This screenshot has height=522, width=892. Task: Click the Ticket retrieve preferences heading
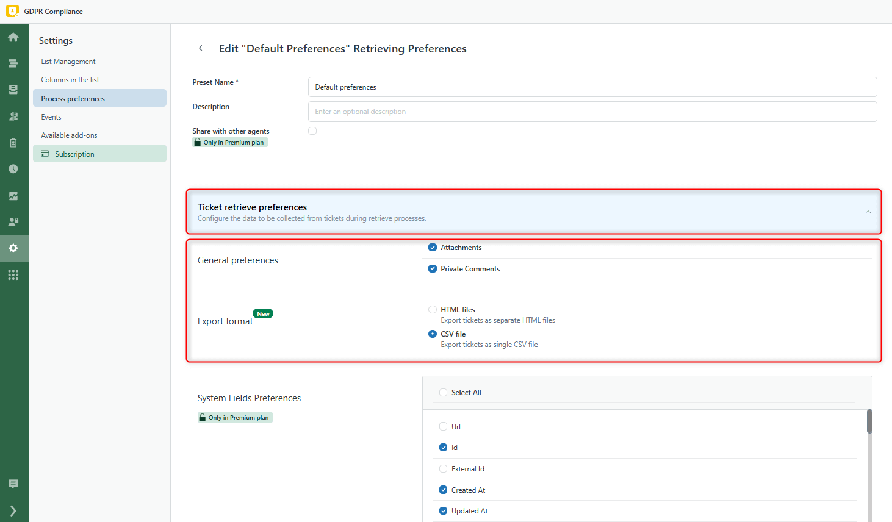pos(252,207)
